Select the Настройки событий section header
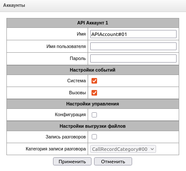 click(93, 70)
